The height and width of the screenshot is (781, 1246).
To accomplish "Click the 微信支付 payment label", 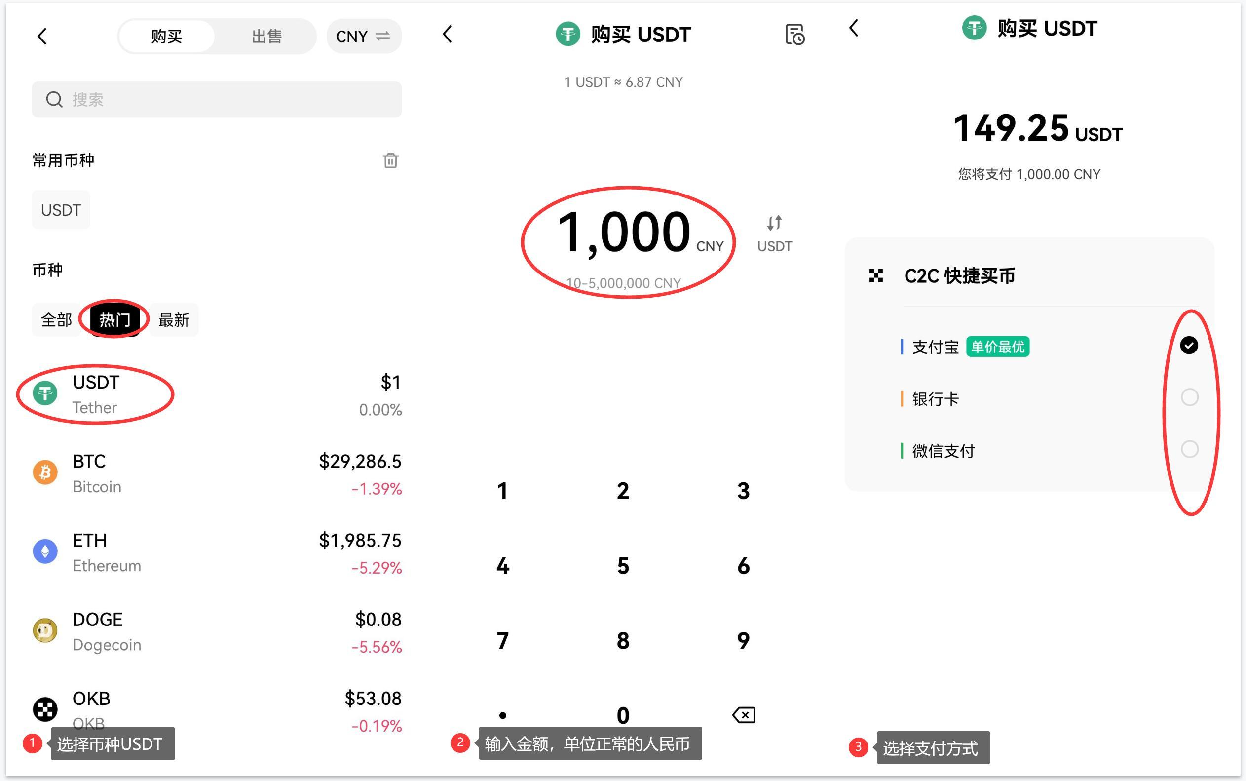I will click(943, 450).
